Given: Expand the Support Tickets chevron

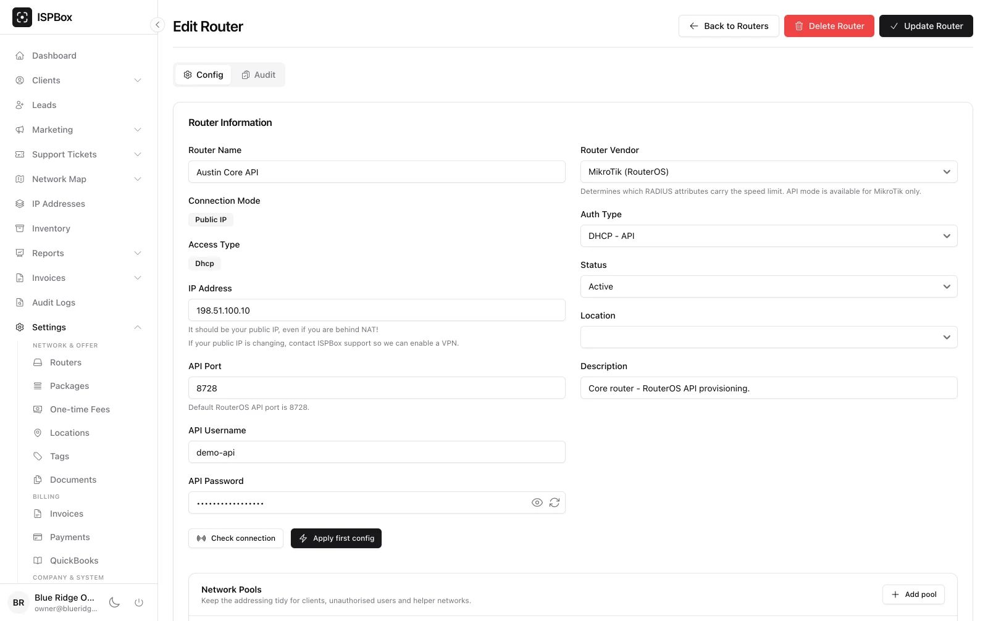Looking at the screenshot, I should pyautogui.click(x=138, y=154).
